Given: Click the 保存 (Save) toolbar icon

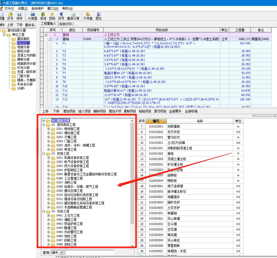Looking at the screenshot, I should click(20, 16).
